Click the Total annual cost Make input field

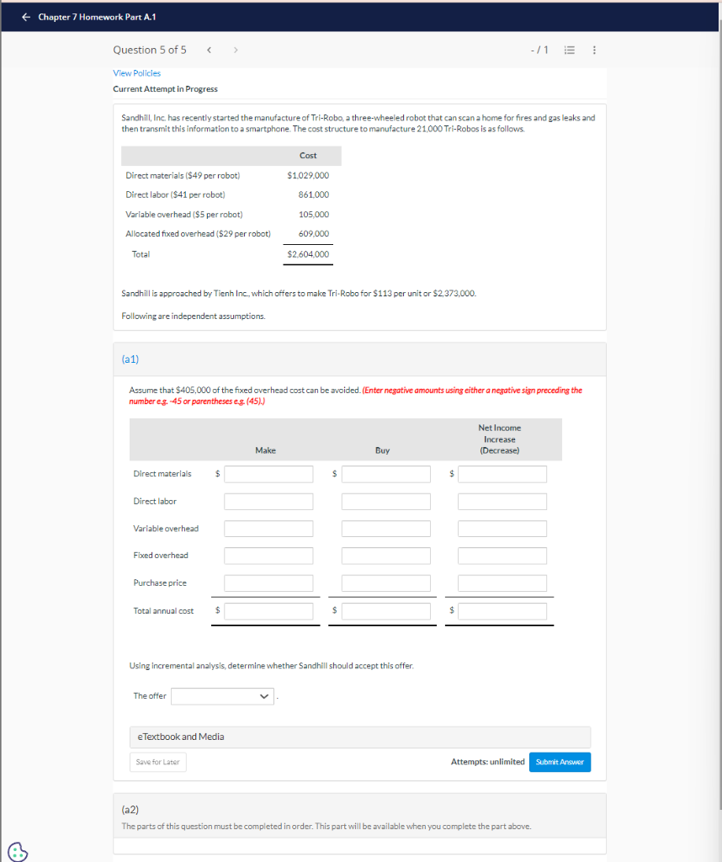click(268, 611)
